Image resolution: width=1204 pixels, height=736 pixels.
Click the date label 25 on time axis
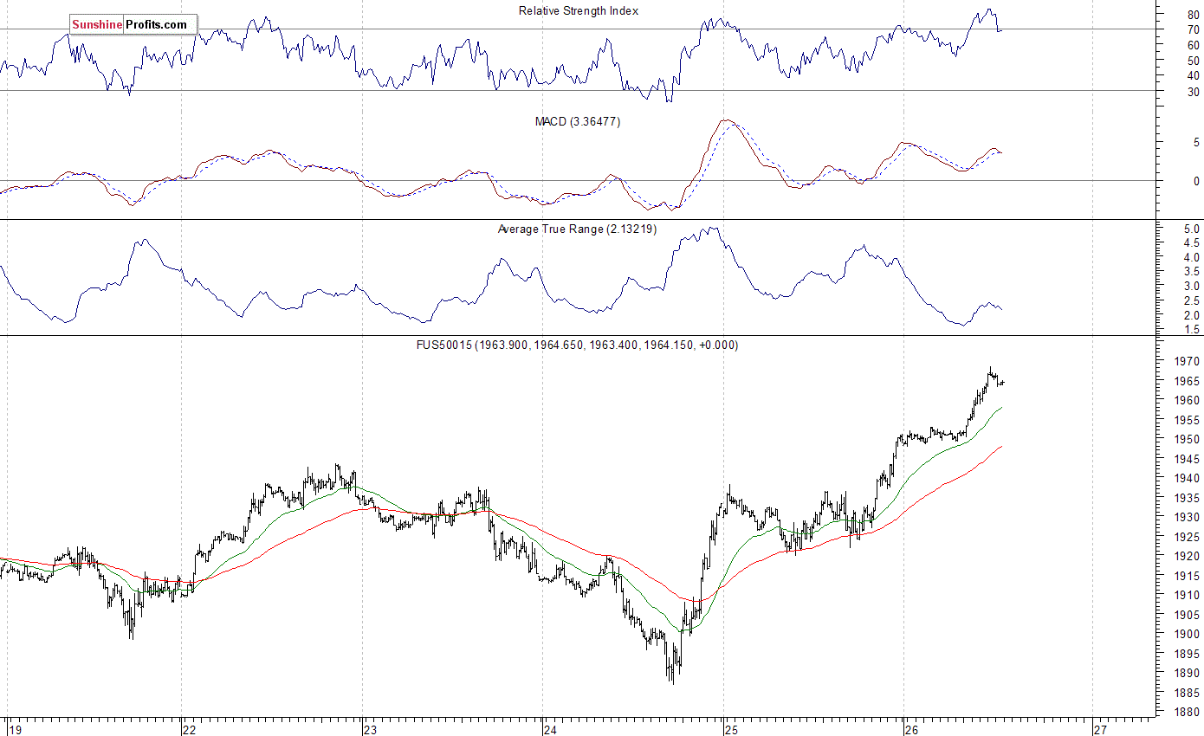[731, 729]
